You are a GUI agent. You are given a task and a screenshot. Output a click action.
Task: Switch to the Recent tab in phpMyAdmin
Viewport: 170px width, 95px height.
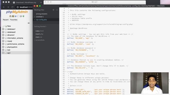coord(6,20)
